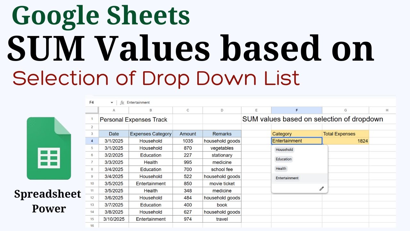Click the school fee remarks cell
The width and height of the screenshot is (410, 231).
pos(222,169)
